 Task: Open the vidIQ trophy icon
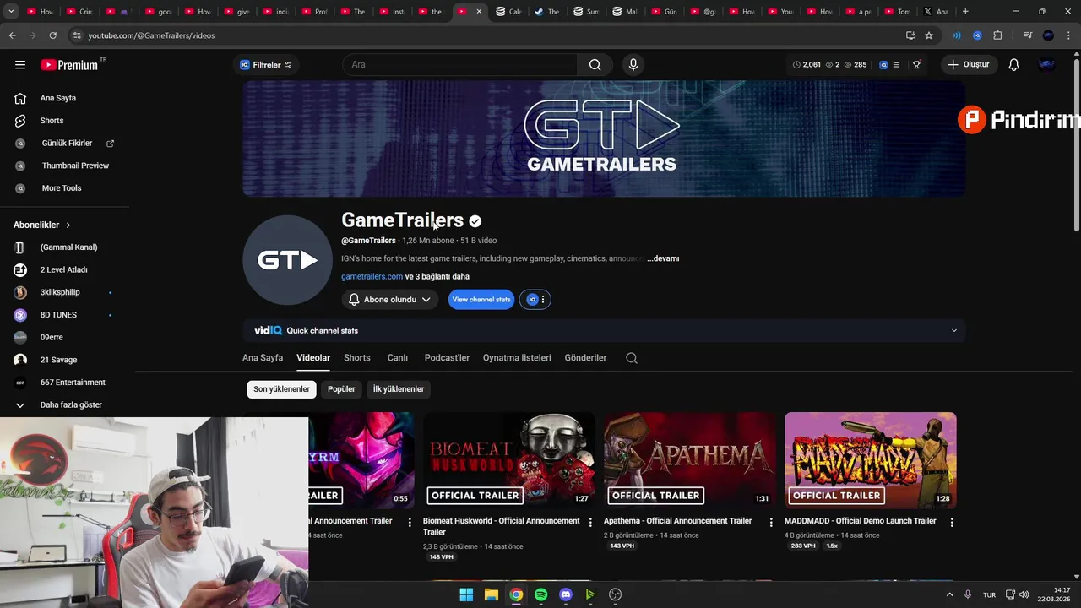click(916, 65)
